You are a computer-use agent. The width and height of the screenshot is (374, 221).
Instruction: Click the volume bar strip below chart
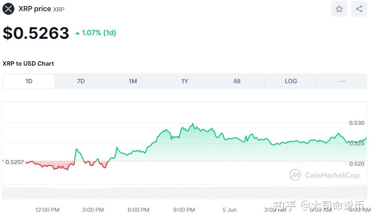[184, 192]
